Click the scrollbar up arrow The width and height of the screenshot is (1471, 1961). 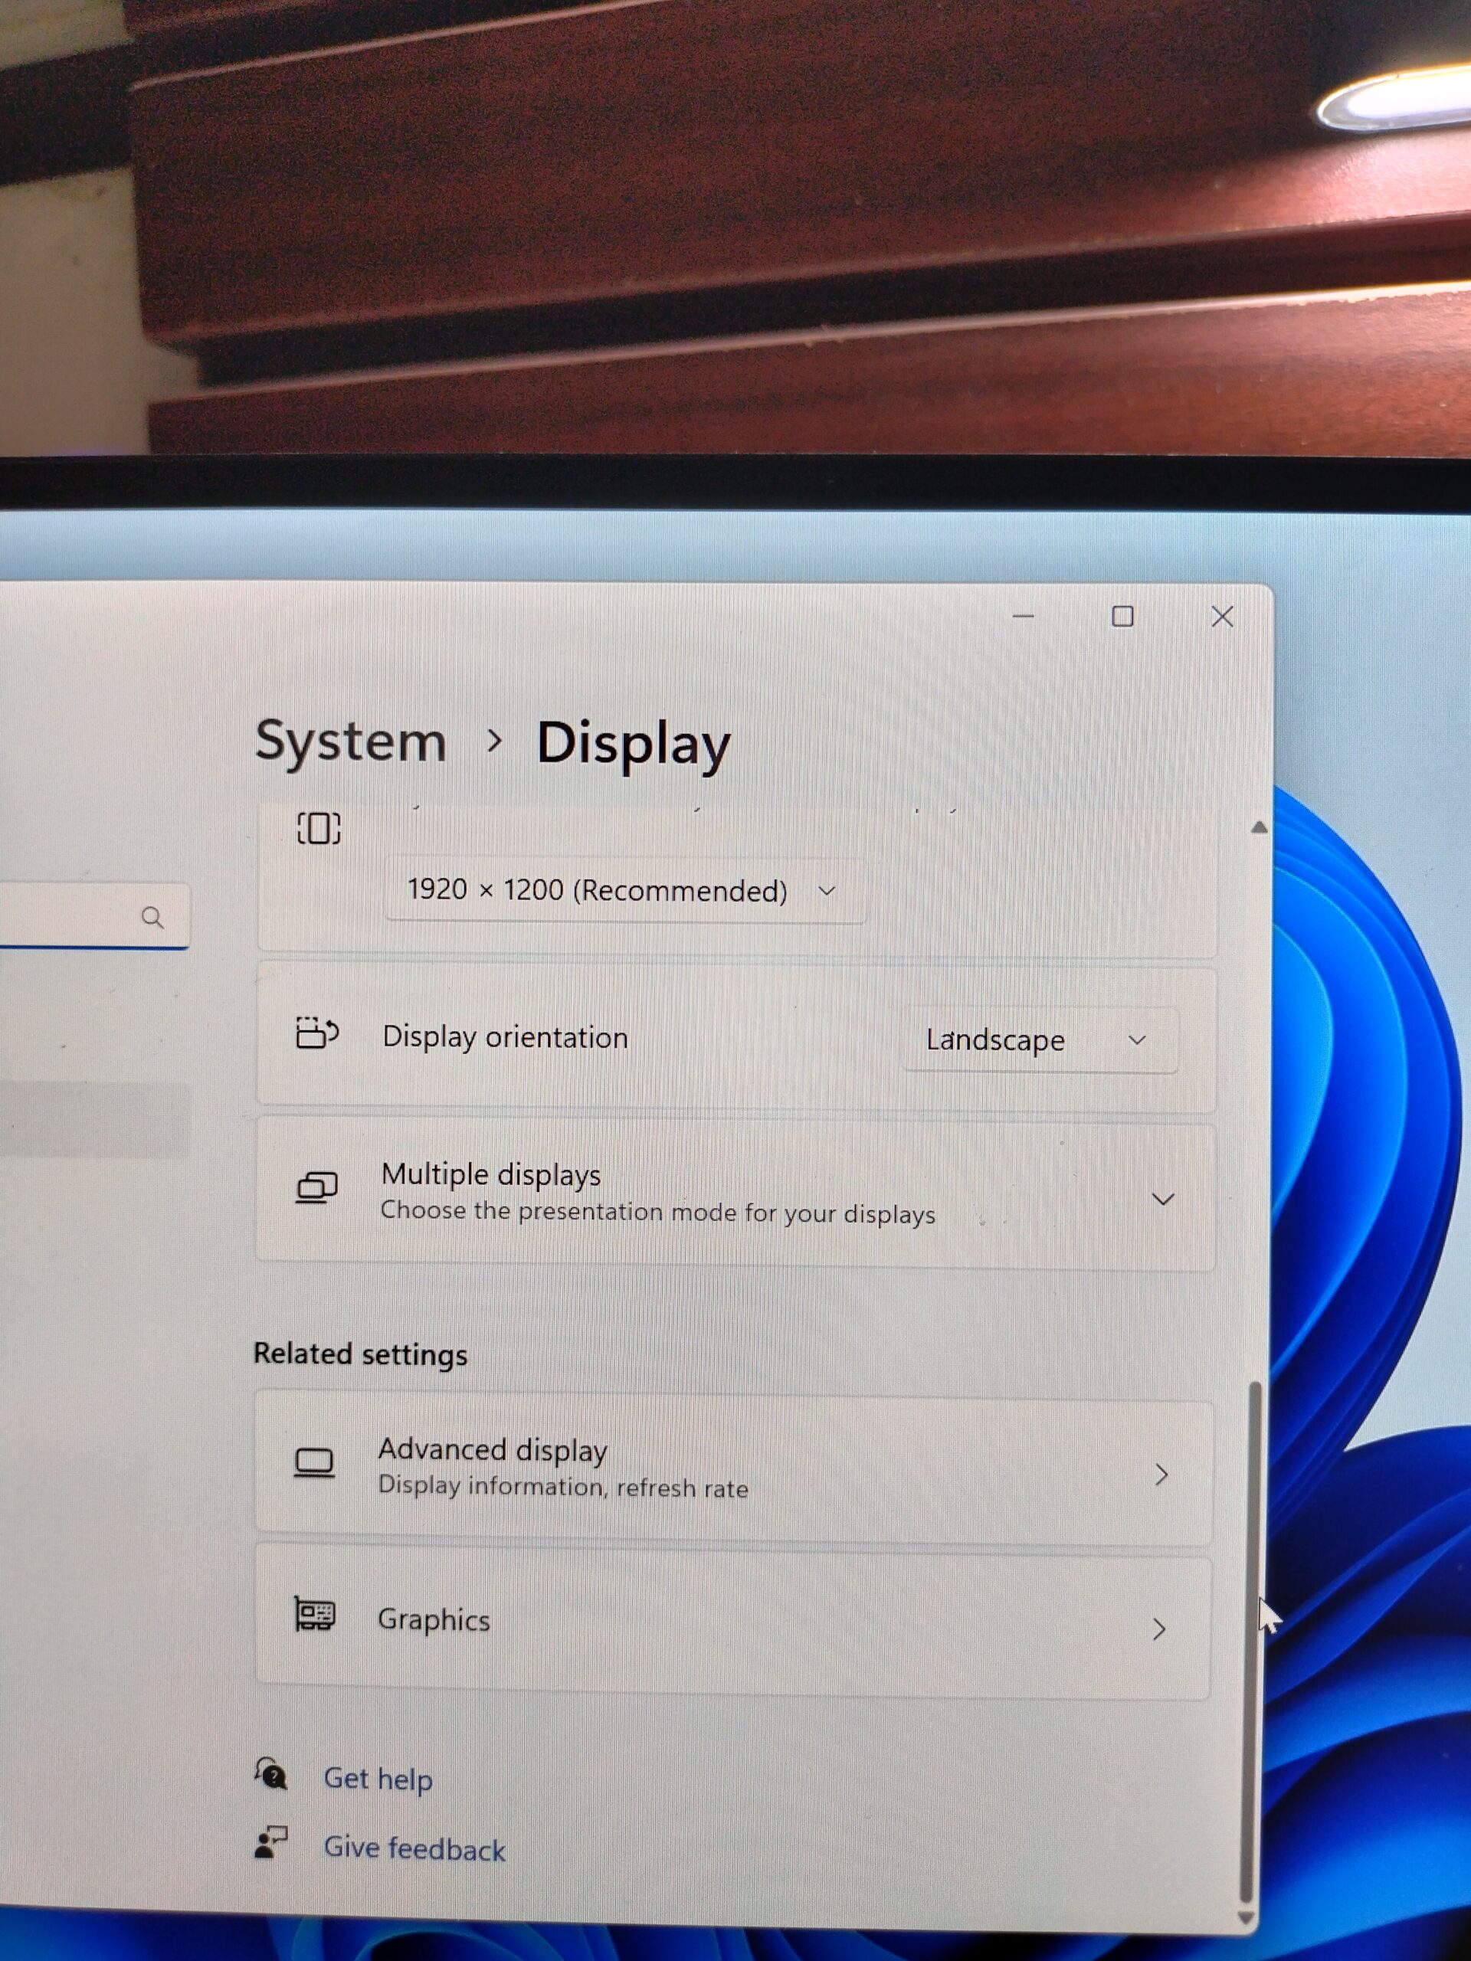pos(1258,827)
